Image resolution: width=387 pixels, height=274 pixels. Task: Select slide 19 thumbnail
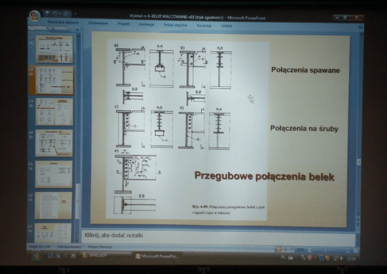(x=54, y=112)
